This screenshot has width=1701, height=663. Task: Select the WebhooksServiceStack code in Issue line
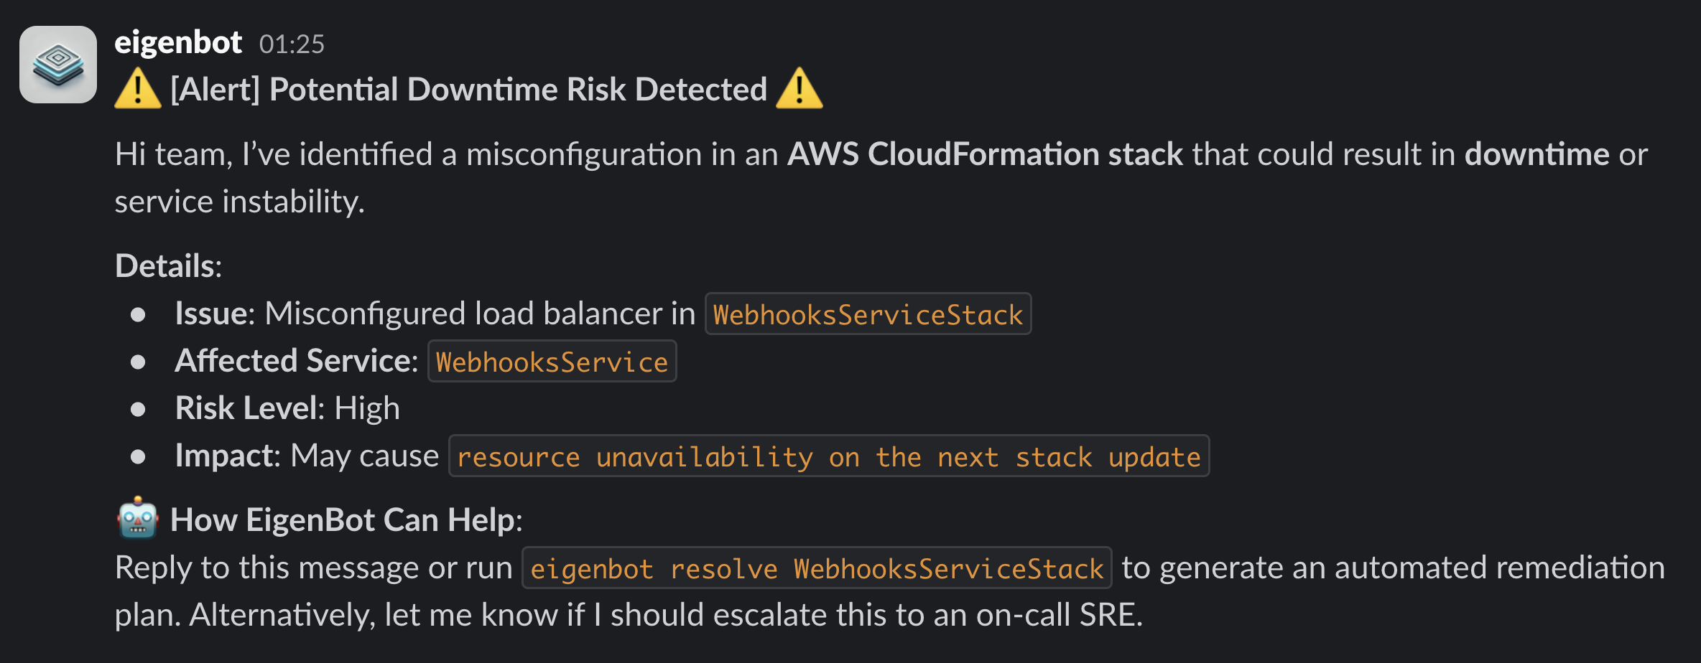(868, 314)
